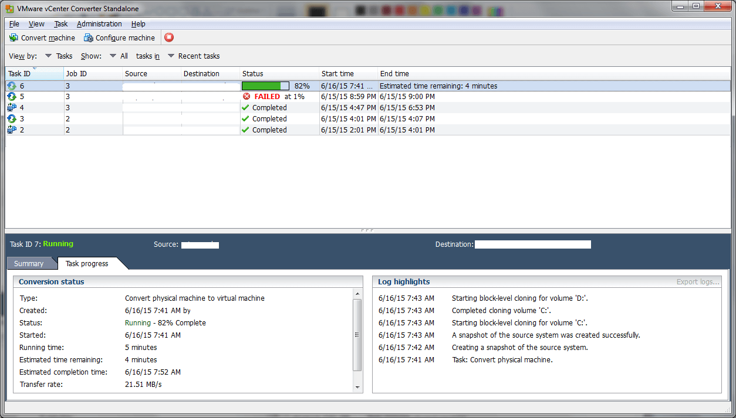
Task: Click 'Estimated time remaining: 4 minutes' in task 6 row
Action: click(x=438, y=86)
